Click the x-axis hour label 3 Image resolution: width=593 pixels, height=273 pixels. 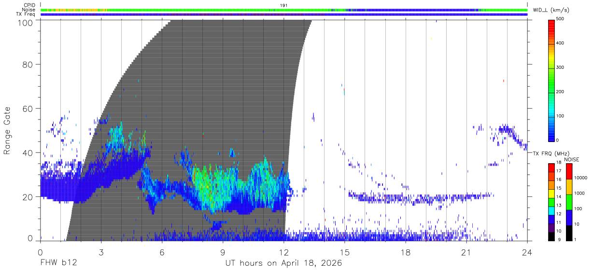(101, 252)
